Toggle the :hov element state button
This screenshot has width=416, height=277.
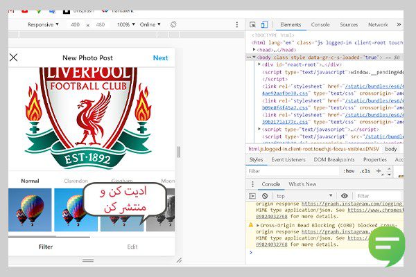click(x=349, y=171)
